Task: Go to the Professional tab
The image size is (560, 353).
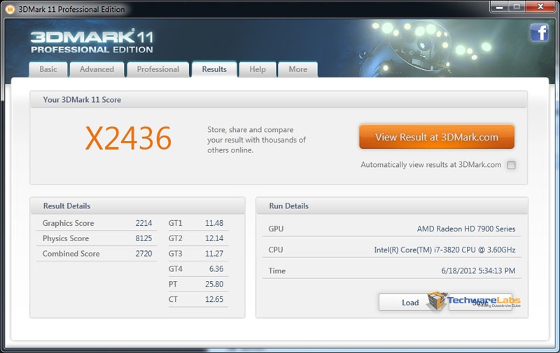Action: [x=157, y=69]
